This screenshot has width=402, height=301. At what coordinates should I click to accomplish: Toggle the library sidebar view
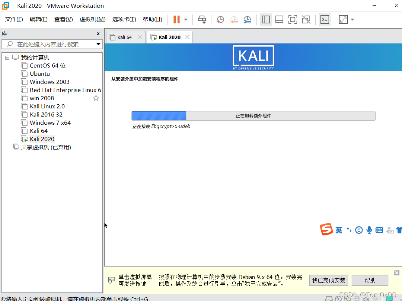click(266, 19)
